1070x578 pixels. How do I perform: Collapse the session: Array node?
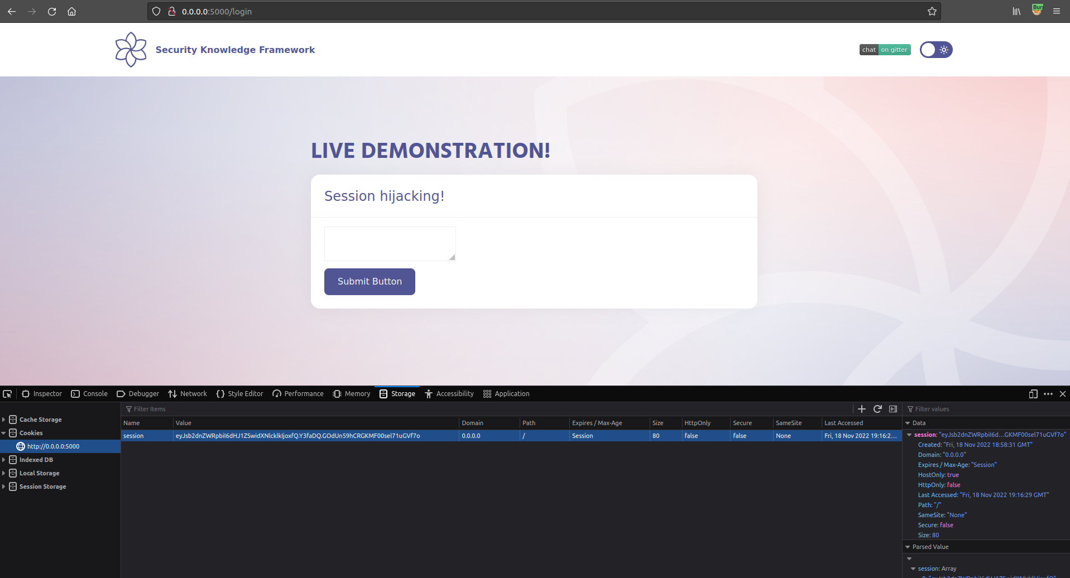pos(913,569)
